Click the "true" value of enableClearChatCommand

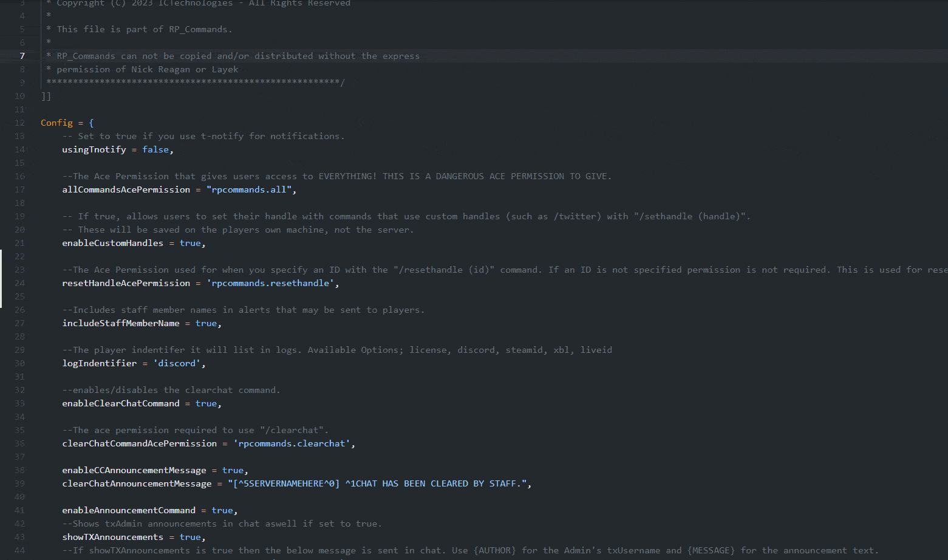point(206,403)
